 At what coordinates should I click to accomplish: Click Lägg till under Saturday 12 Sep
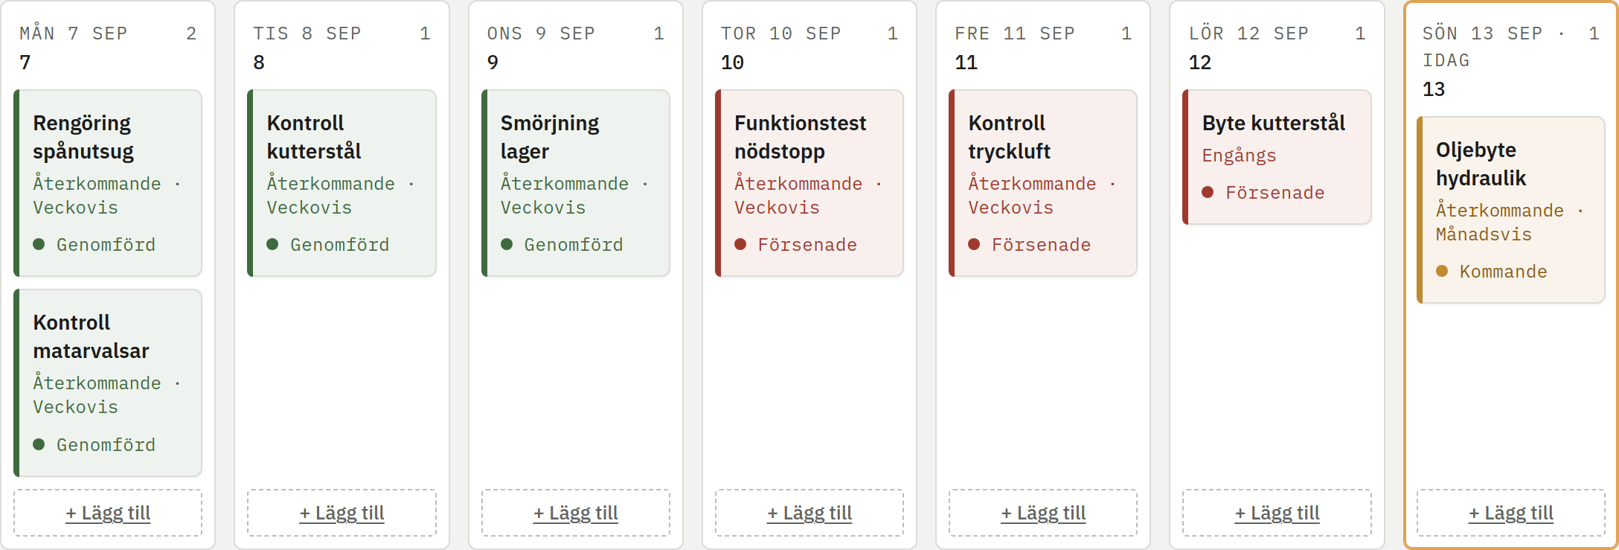[x=1277, y=513]
